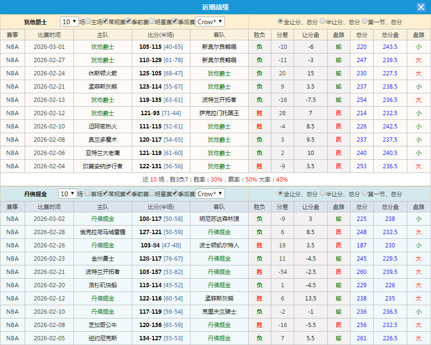Enable the 明星赛 checkbox for 犹他爵士
431x345 pixels.
(x=152, y=22)
